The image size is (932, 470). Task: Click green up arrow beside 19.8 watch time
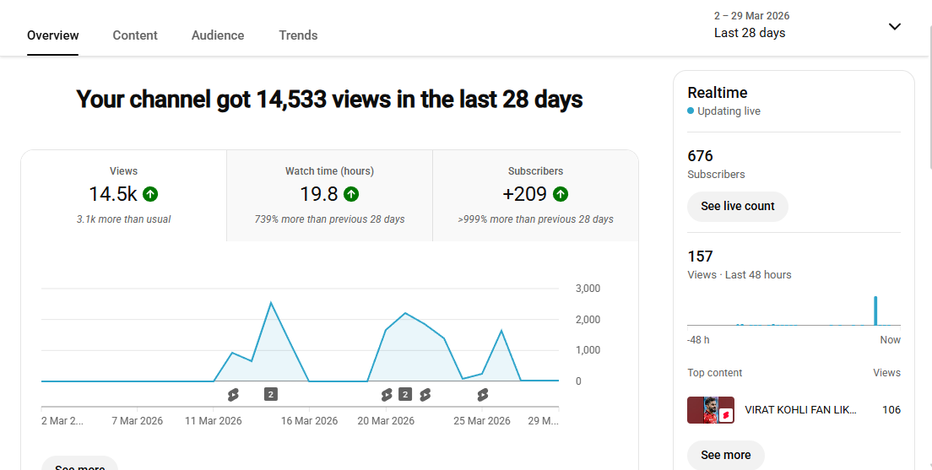351,194
